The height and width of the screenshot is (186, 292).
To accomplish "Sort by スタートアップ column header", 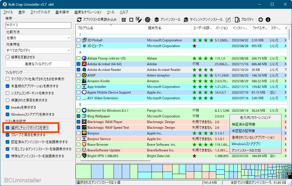I will tap(276, 28).
